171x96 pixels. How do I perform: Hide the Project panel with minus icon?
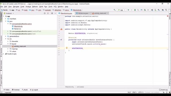click(x=55, y=13)
